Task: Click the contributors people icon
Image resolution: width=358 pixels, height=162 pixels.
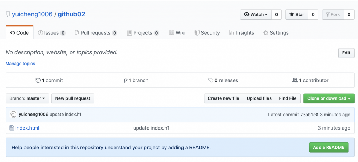Action: coord(295,80)
